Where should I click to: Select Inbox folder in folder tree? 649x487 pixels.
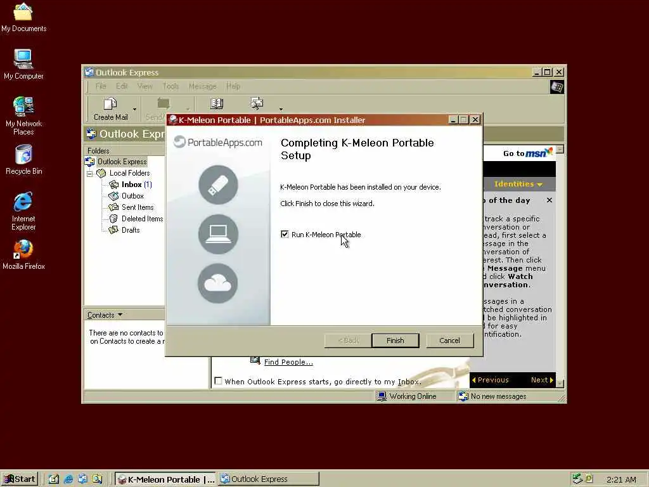(x=131, y=185)
